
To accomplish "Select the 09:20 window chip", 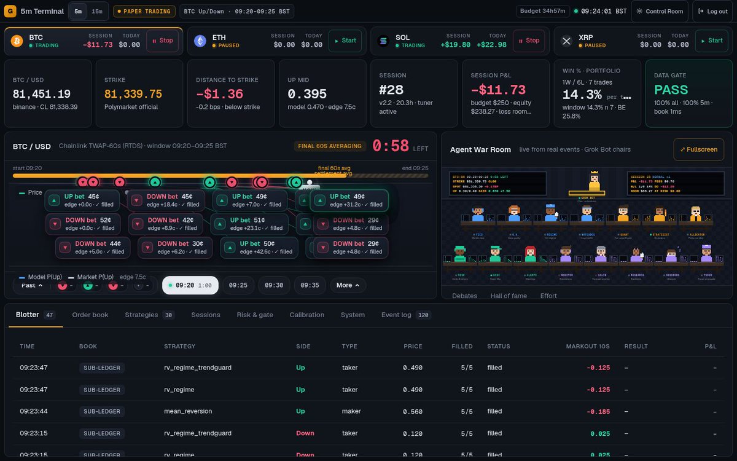I will point(190,285).
